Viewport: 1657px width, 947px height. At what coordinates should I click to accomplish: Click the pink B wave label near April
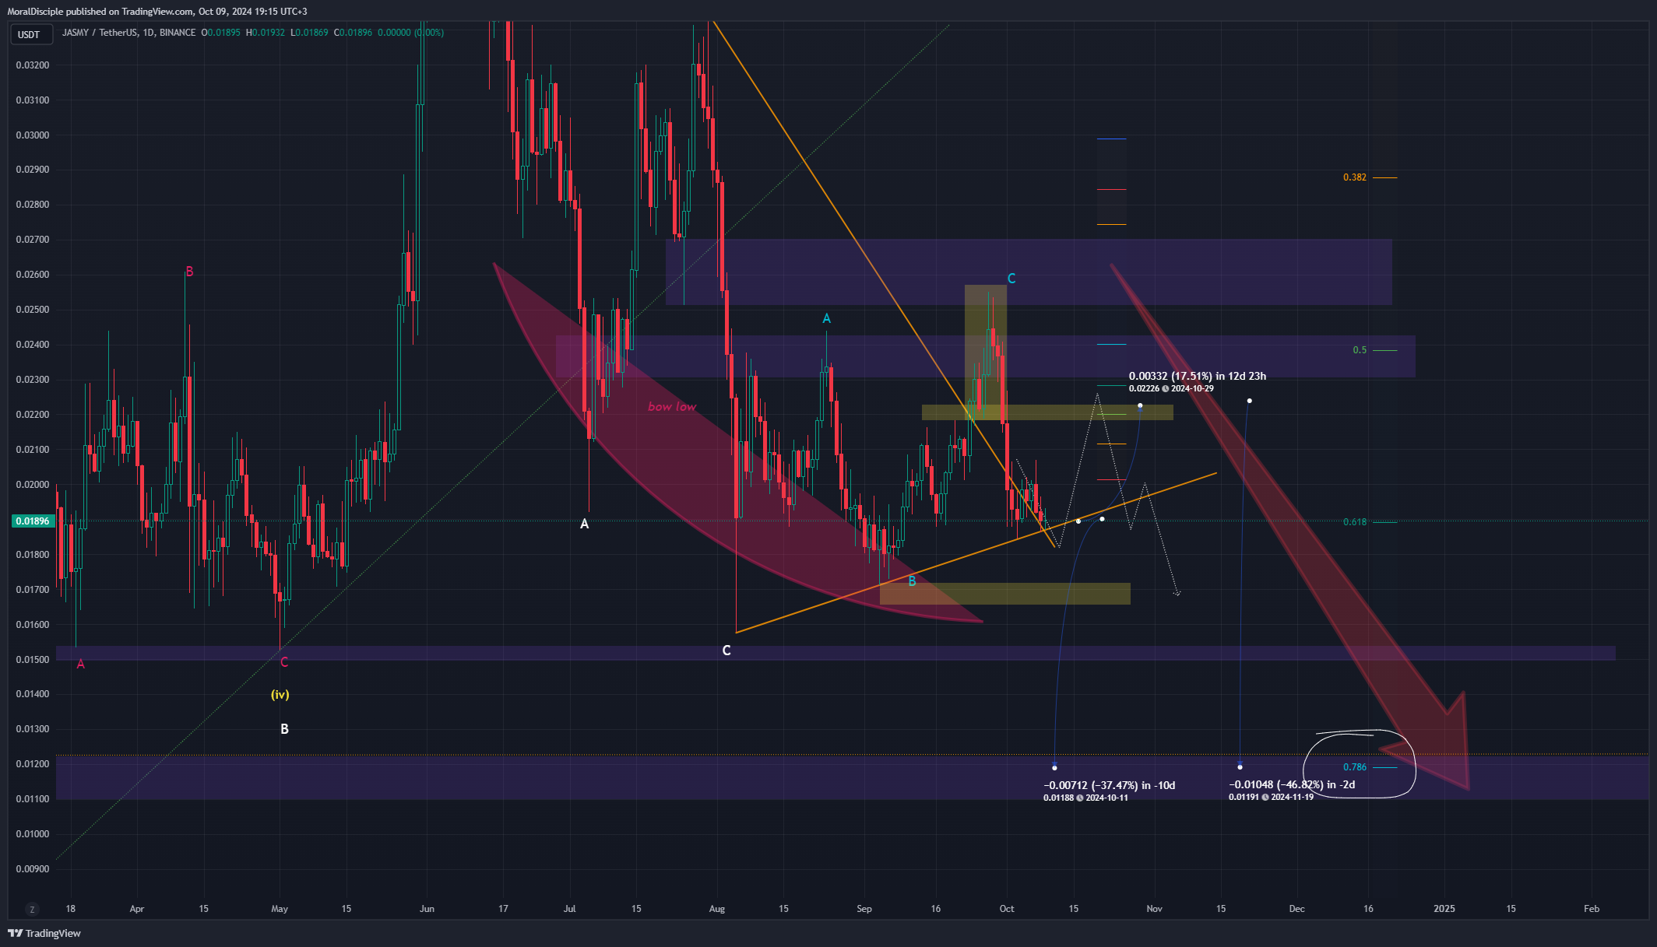click(189, 272)
